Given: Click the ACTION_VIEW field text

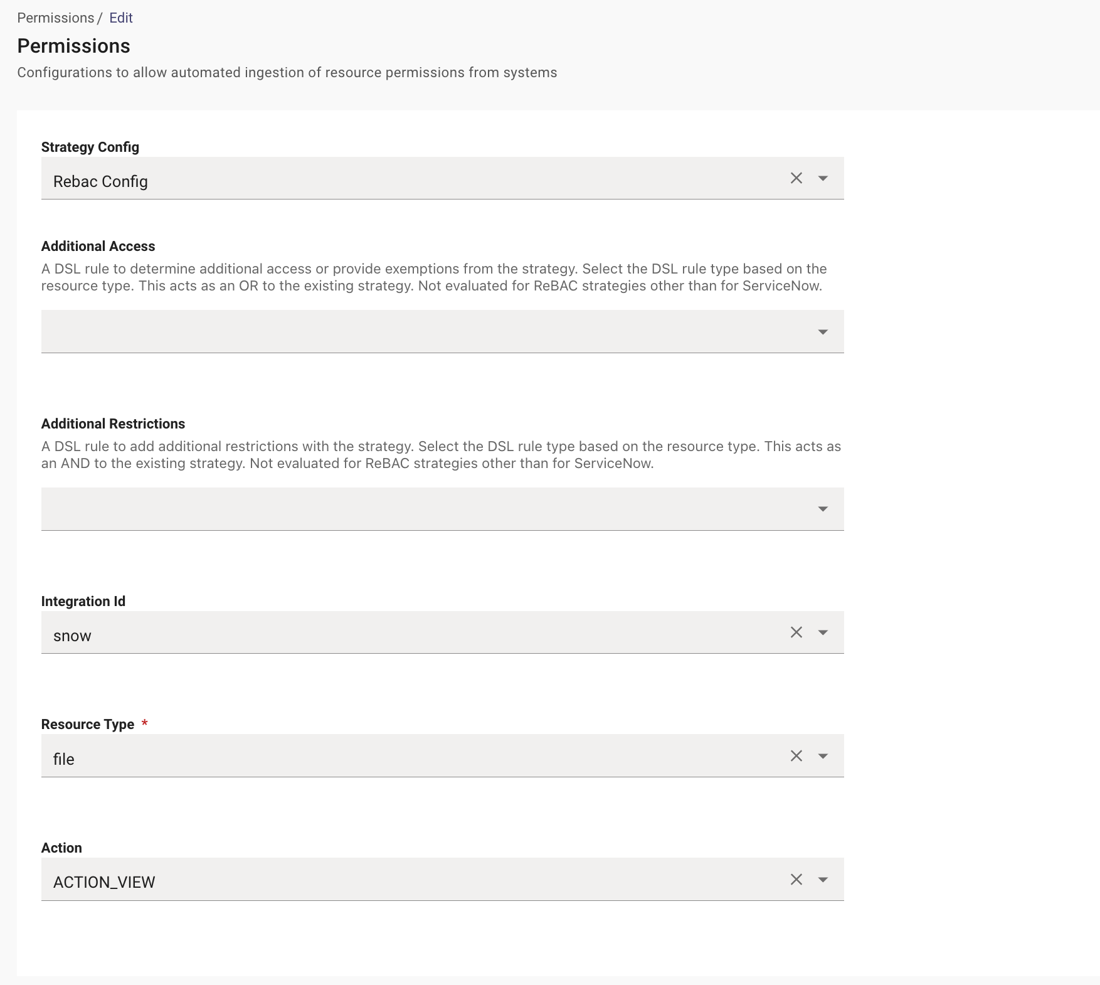Looking at the screenshot, I should click(x=104, y=882).
